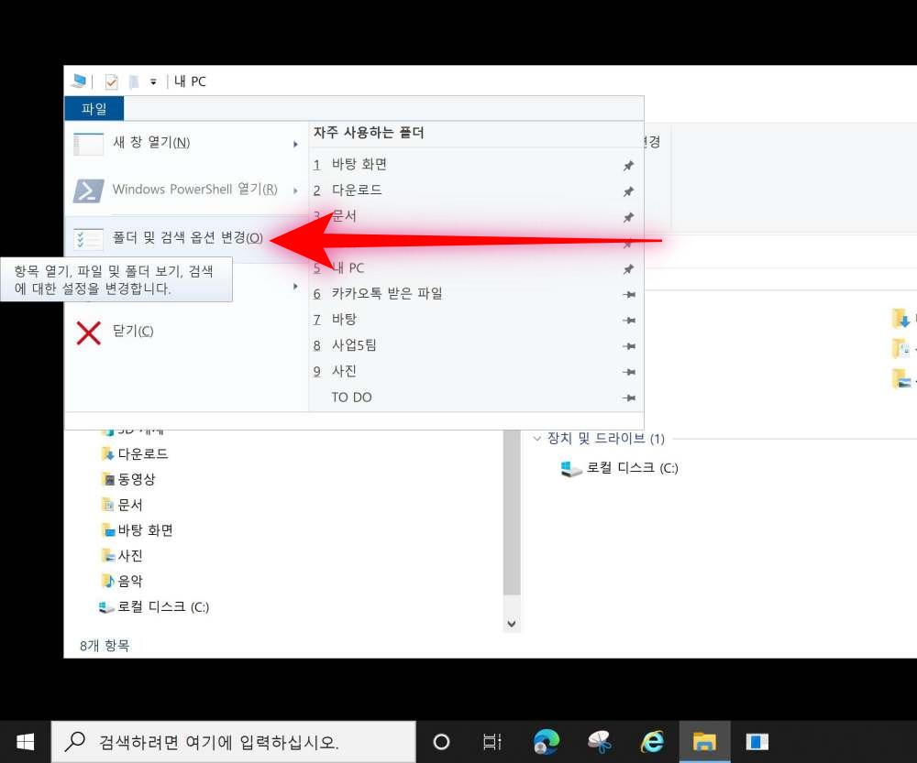Select the Windows PowerShell icon in File menu
Viewport: 917px width, 763px height.
click(88, 191)
